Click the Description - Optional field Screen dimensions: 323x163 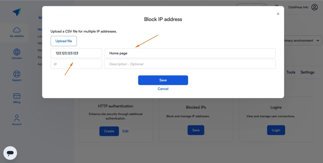tap(190, 64)
